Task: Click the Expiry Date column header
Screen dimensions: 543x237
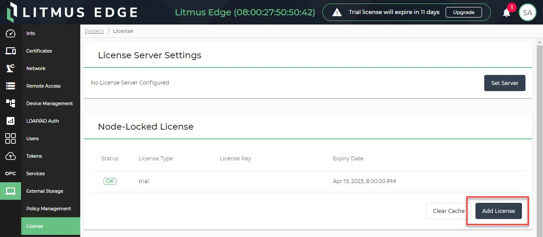Action: coord(348,159)
